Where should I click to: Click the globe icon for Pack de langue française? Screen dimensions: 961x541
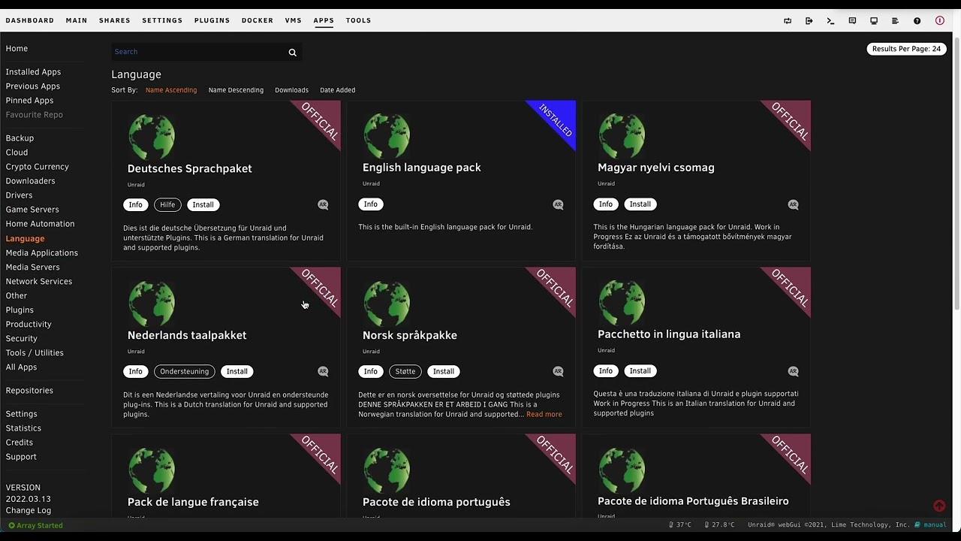(152, 470)
